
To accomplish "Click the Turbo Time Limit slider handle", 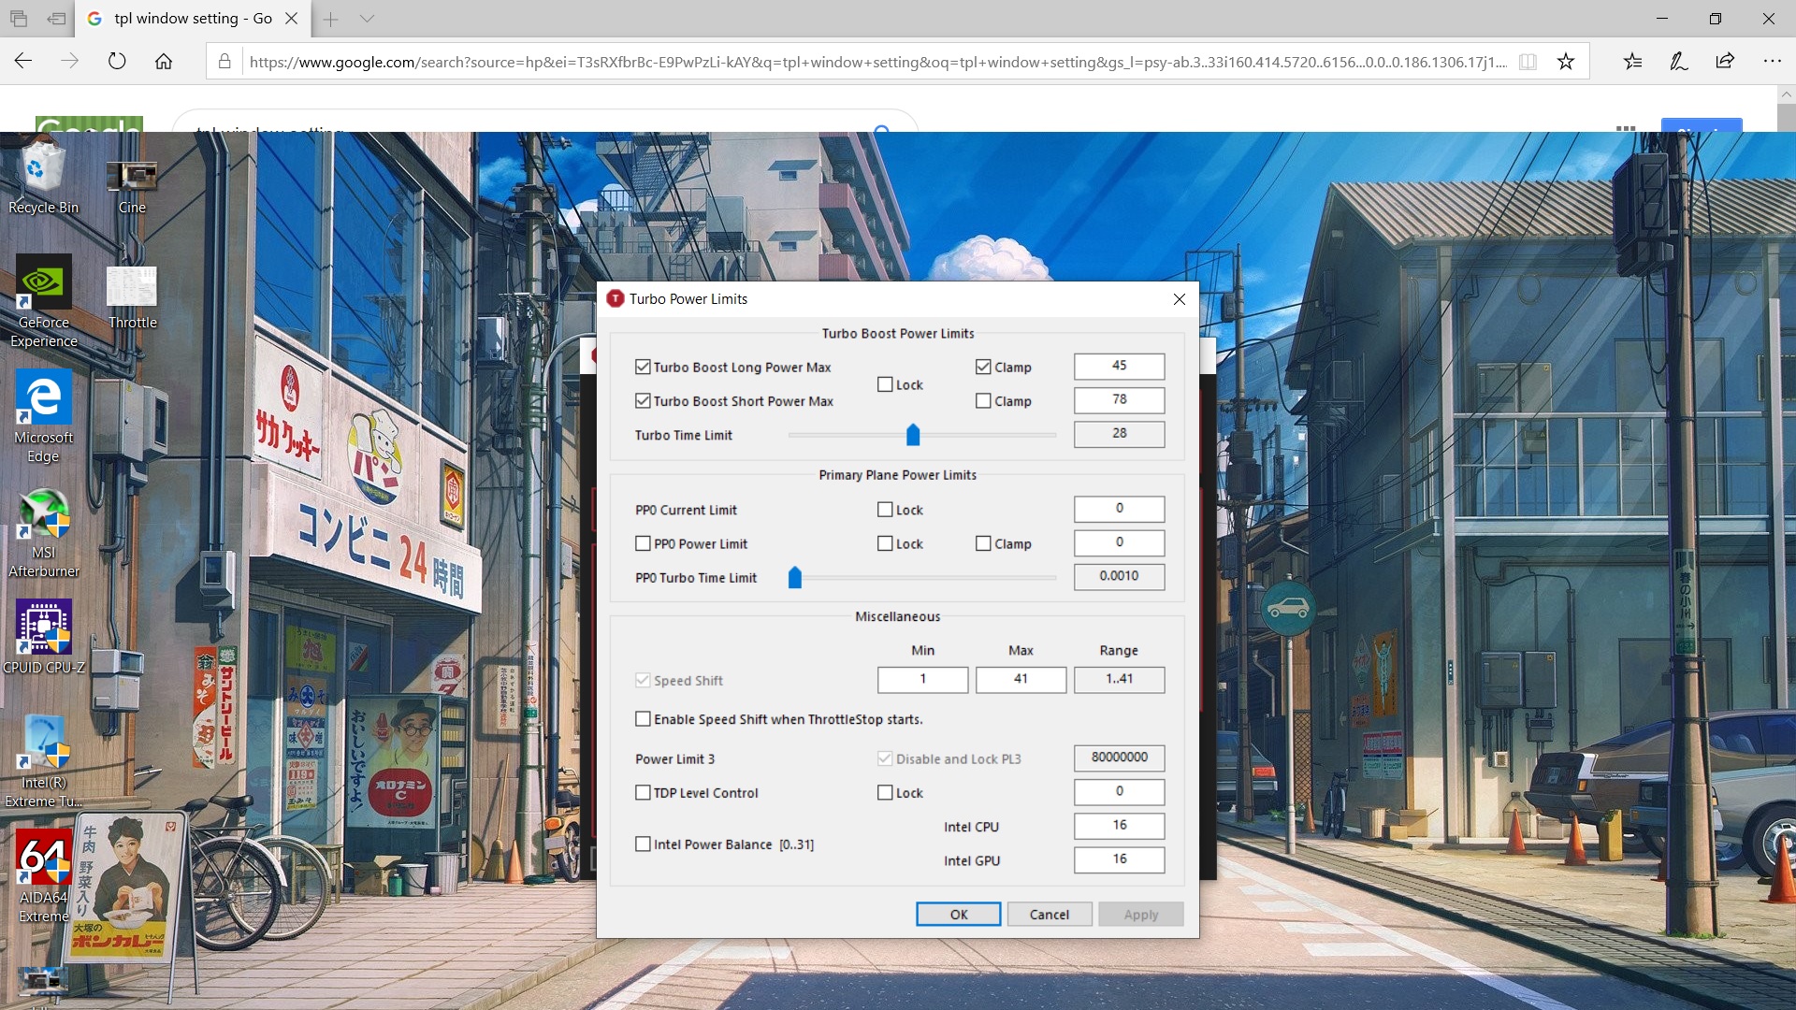I will 913,435.
